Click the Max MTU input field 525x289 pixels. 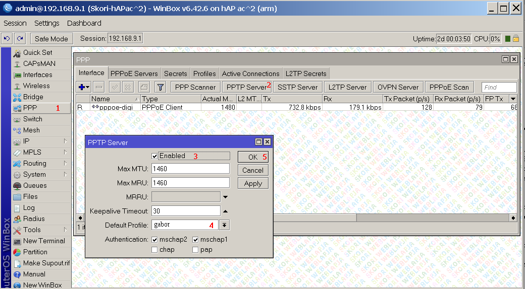(190, 169)
